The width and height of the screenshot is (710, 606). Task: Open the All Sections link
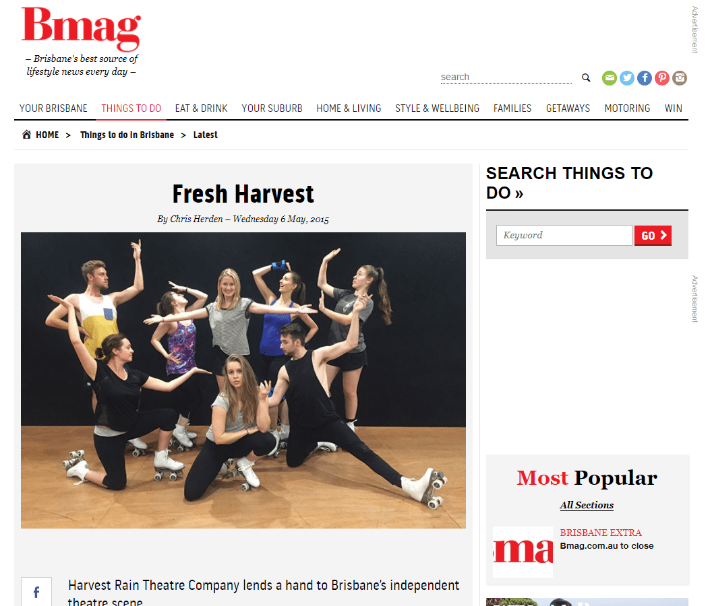point(587,505)
